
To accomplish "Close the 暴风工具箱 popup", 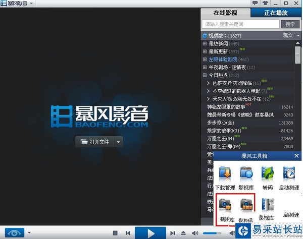I will (x=296, y=156).
